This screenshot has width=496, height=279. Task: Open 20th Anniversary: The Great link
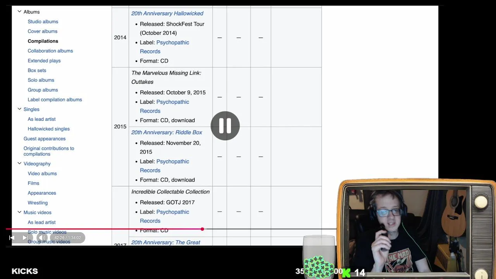coord(166,243)
